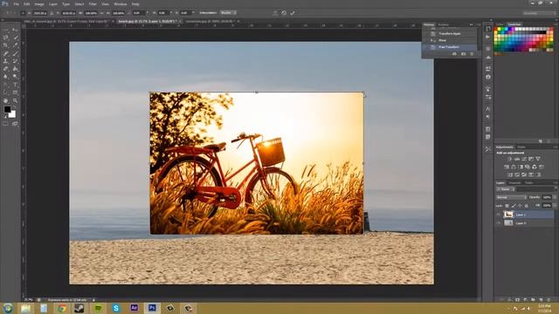Select the Crop tool

[x=6, y=45]
